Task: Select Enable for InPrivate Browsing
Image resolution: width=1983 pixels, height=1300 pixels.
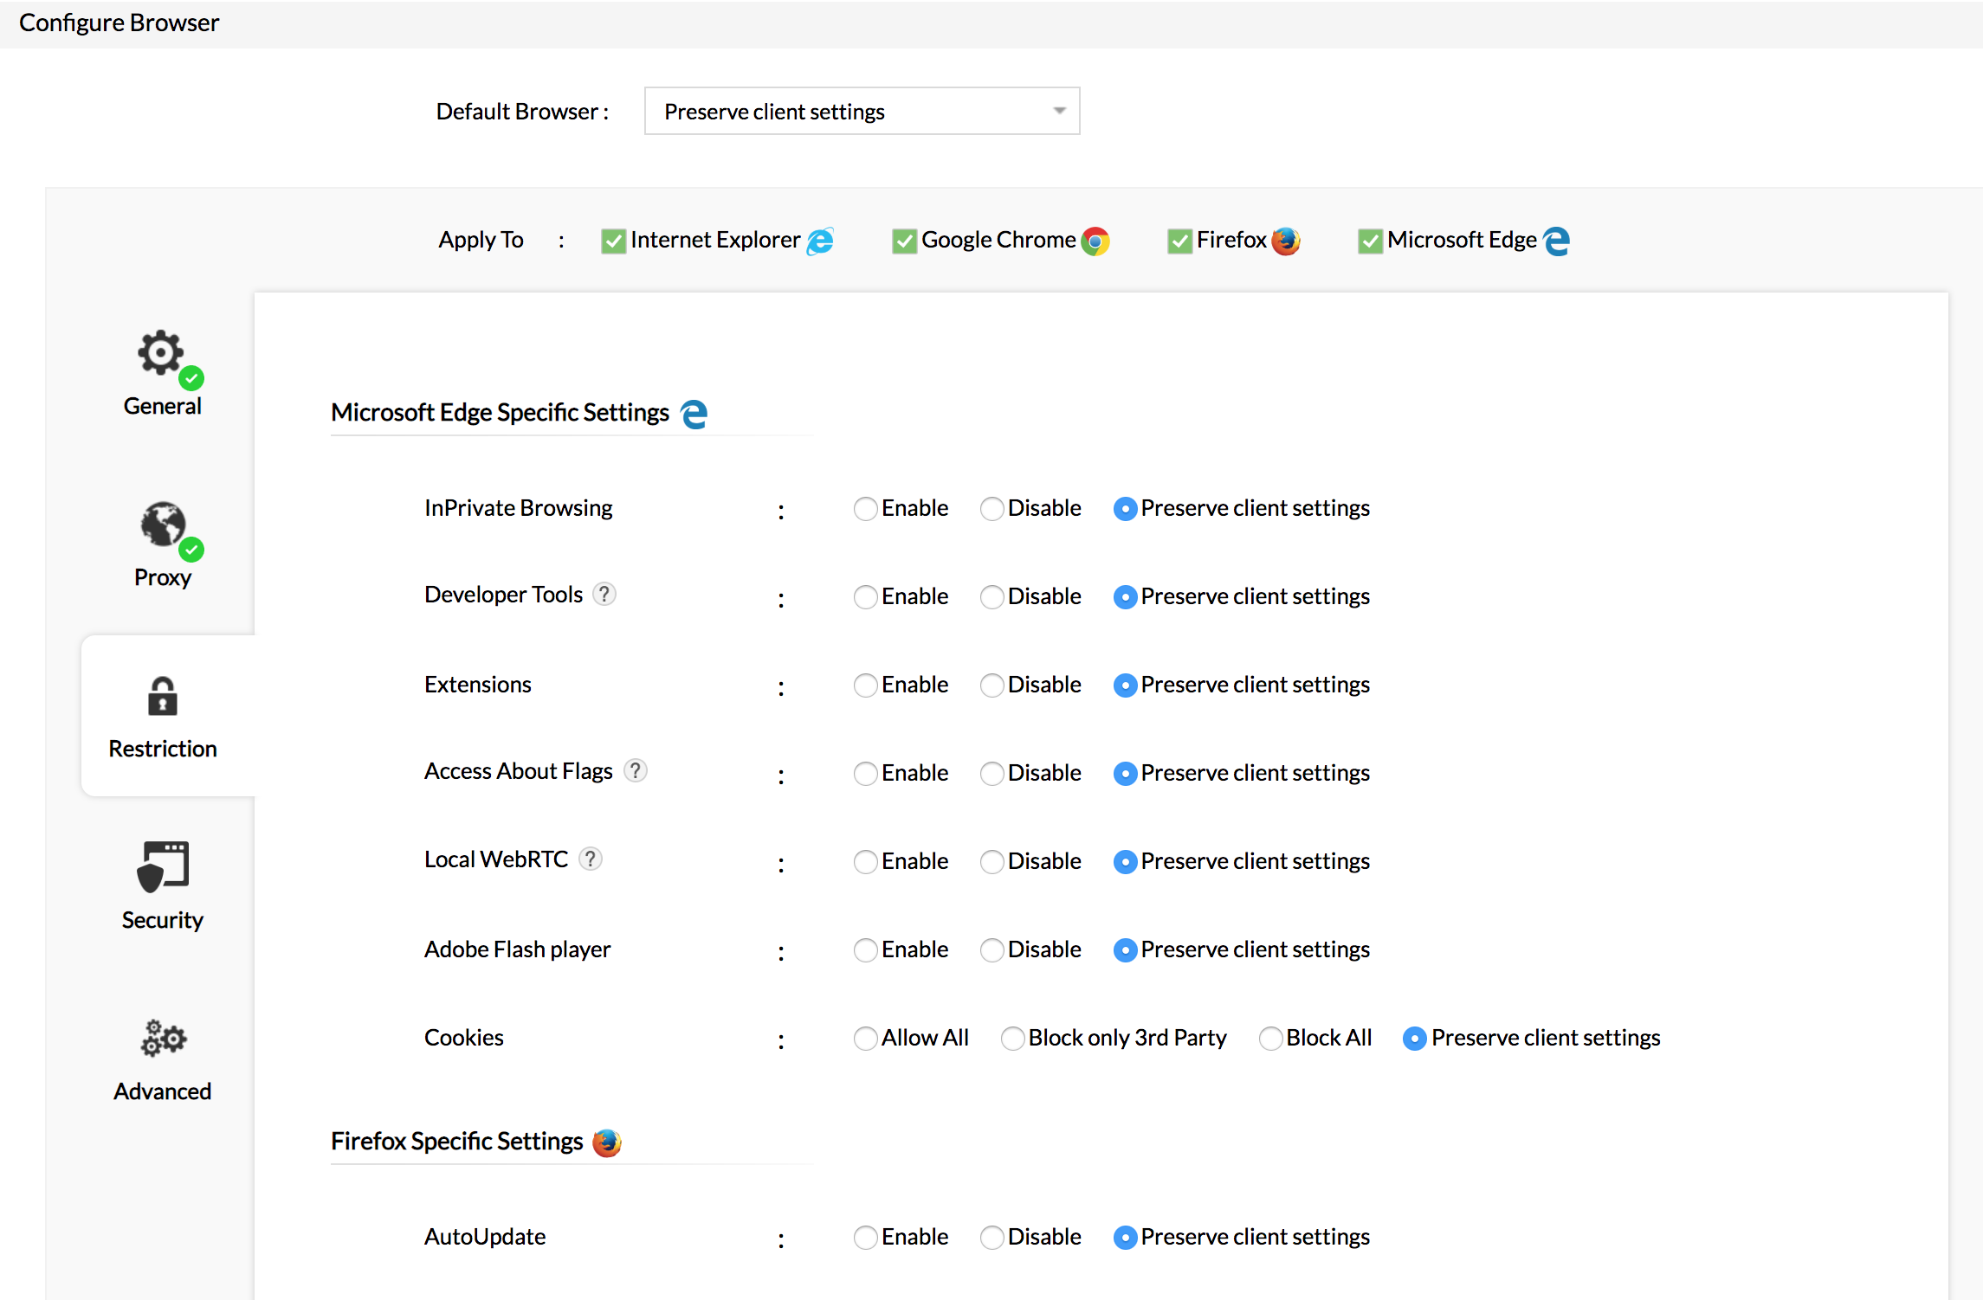Action: pos(865,509)
